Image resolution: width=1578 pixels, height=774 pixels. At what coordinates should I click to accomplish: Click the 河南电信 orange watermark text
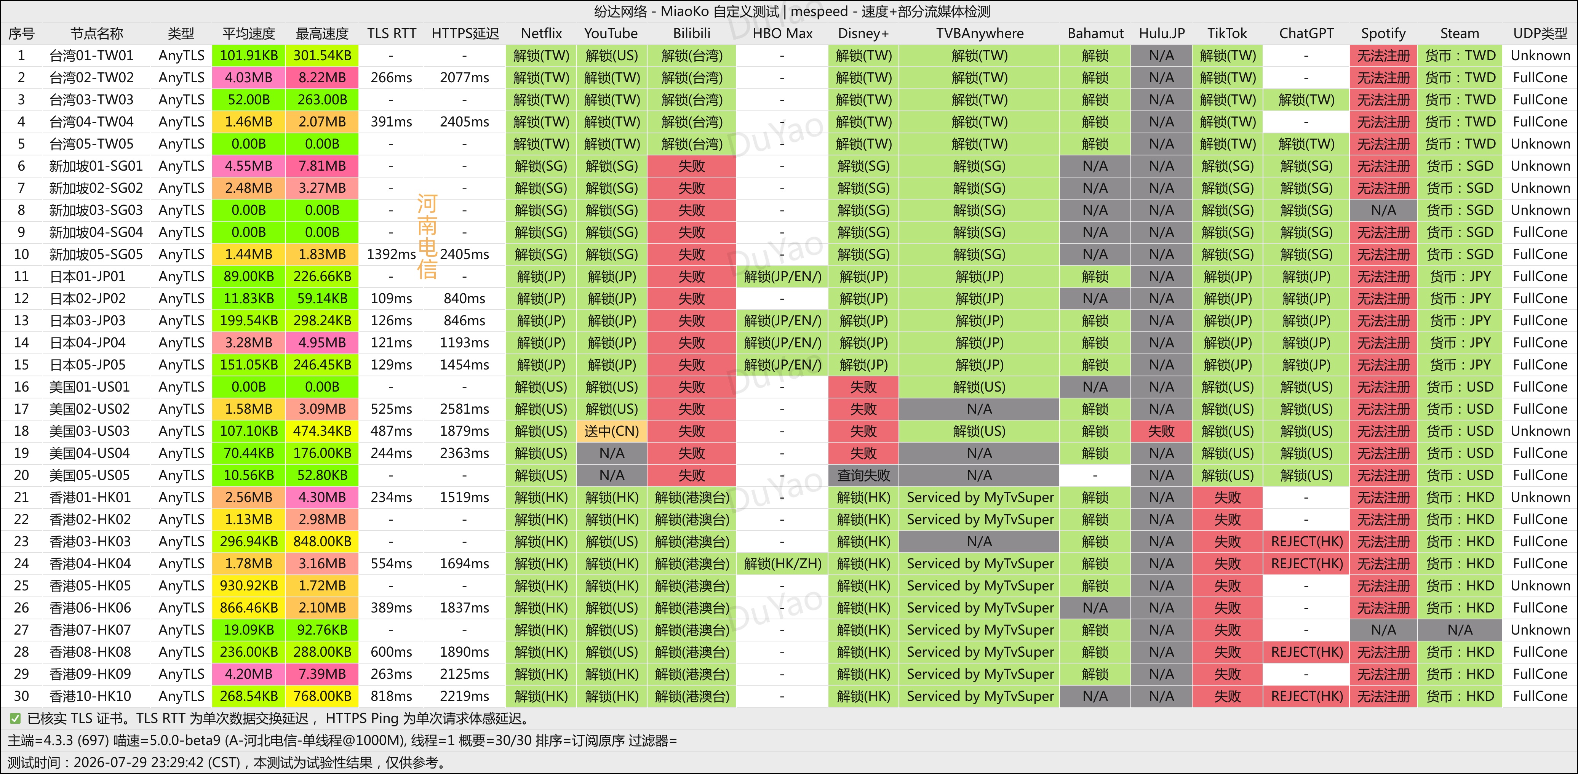coord(427,237)
